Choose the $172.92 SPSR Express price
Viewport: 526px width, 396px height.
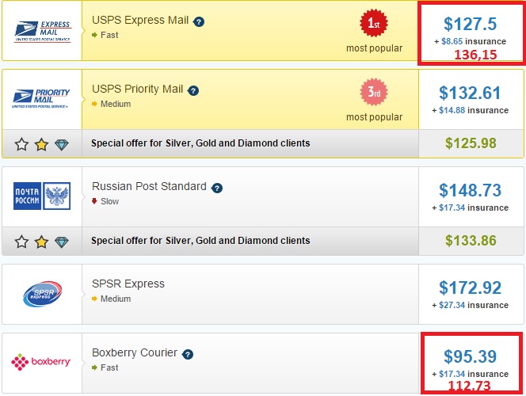[471, 287]
